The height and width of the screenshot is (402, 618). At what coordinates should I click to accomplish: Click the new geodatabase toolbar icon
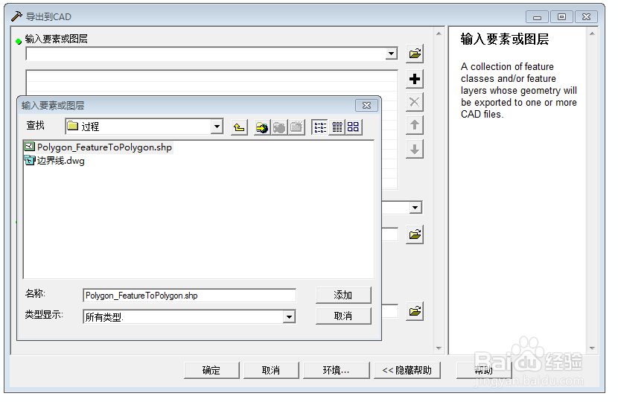[x=296, y=127]
